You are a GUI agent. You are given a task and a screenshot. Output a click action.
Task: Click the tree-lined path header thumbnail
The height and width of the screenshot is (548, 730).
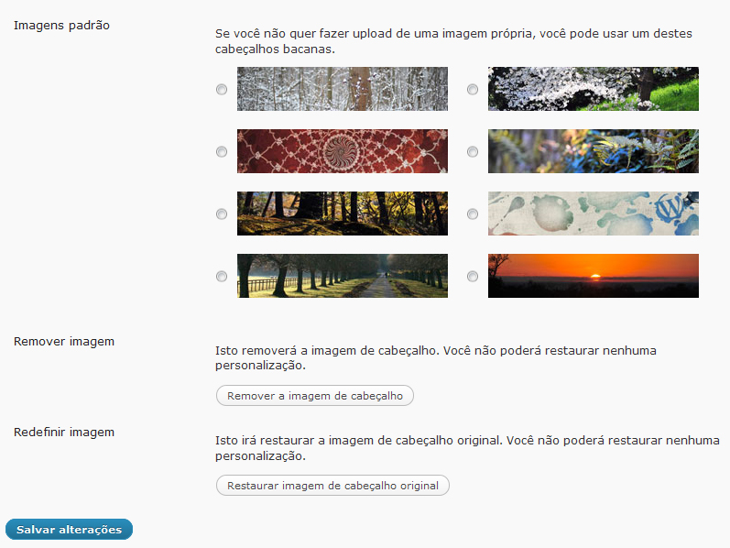tap(343, 276)
